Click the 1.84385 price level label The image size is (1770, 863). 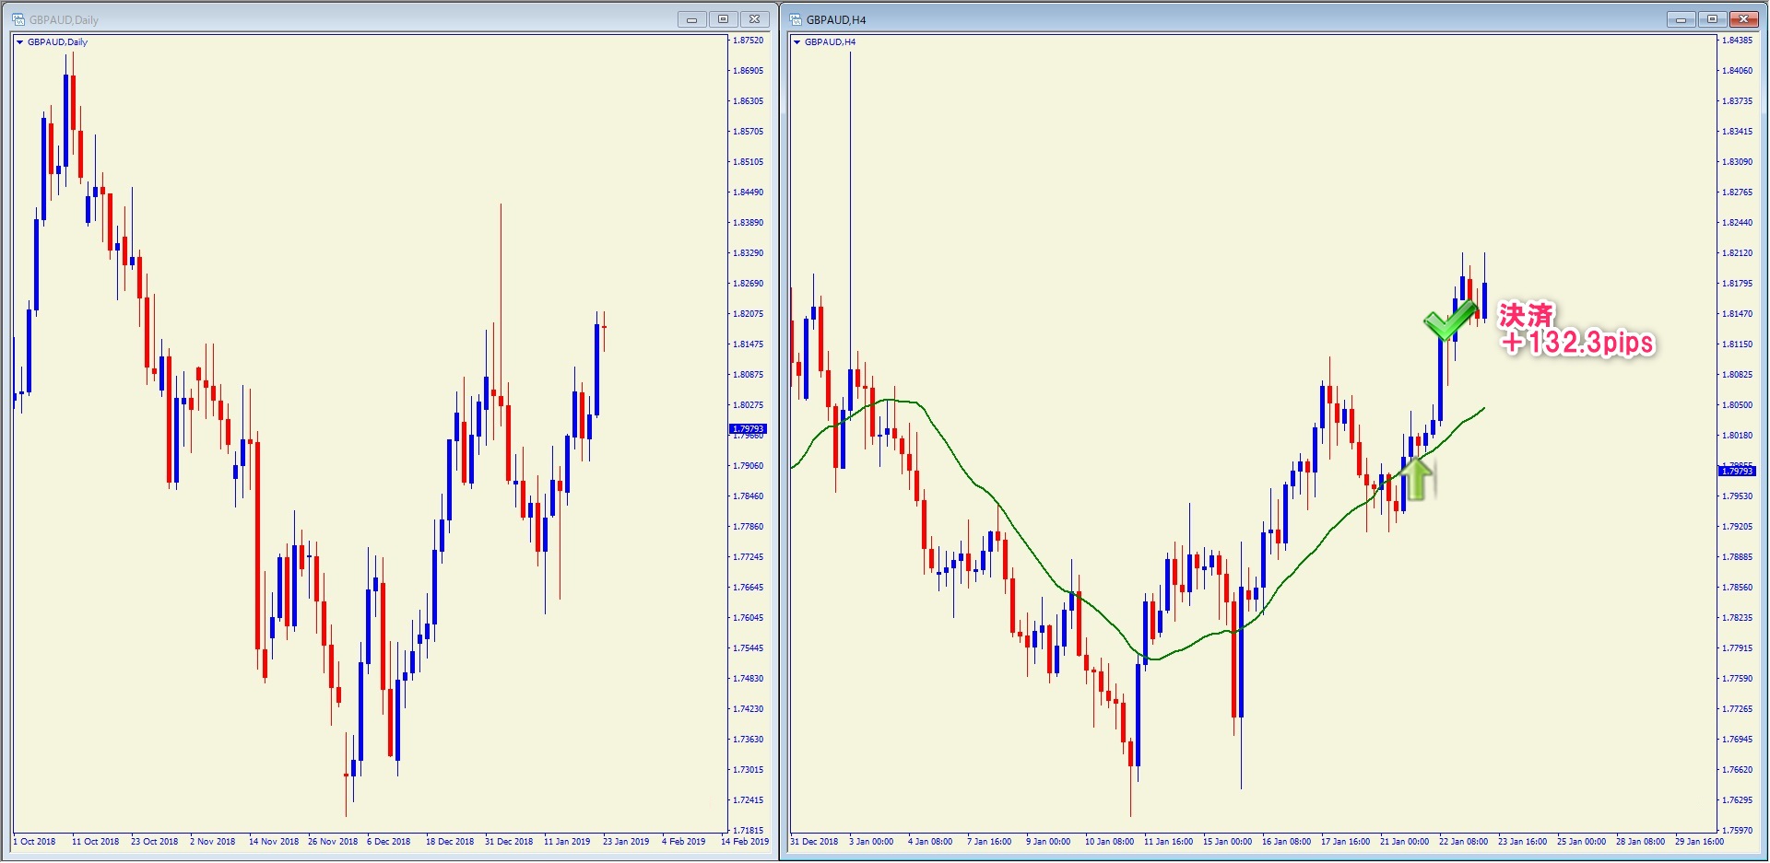pyautogui.click(x=1738, y=41)
